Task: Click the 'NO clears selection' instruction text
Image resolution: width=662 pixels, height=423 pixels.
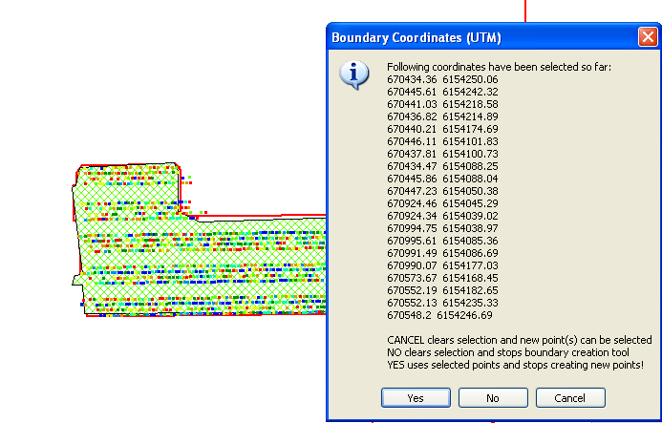Action: pos(516,352)
